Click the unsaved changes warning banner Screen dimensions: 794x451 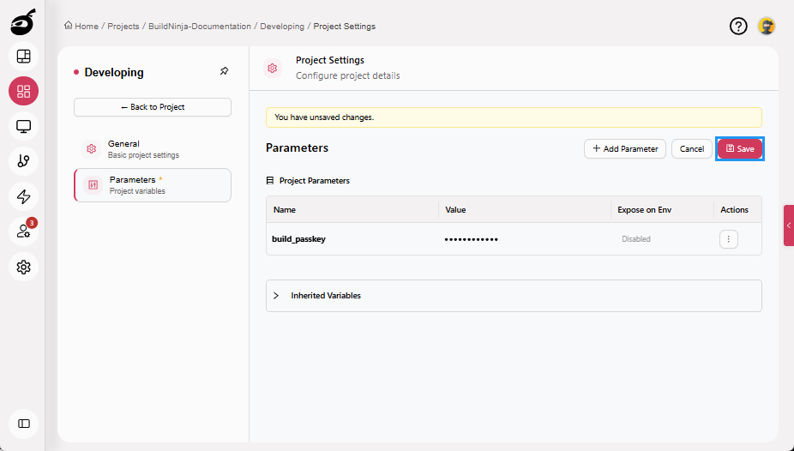tap(514, 117)
